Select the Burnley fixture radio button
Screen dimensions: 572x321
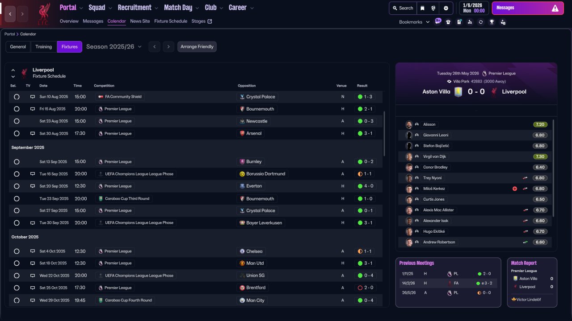pos(17,162)
